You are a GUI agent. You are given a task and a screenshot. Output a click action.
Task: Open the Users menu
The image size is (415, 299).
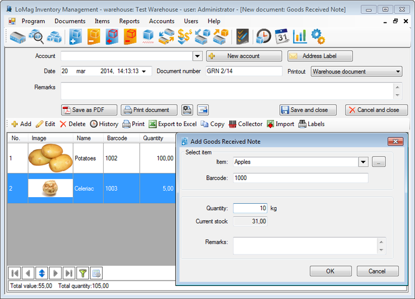191,21
